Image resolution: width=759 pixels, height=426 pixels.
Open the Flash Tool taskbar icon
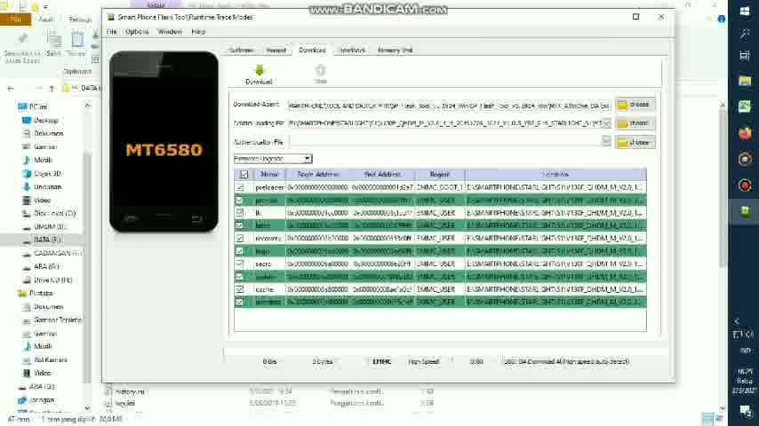(745, 211)
